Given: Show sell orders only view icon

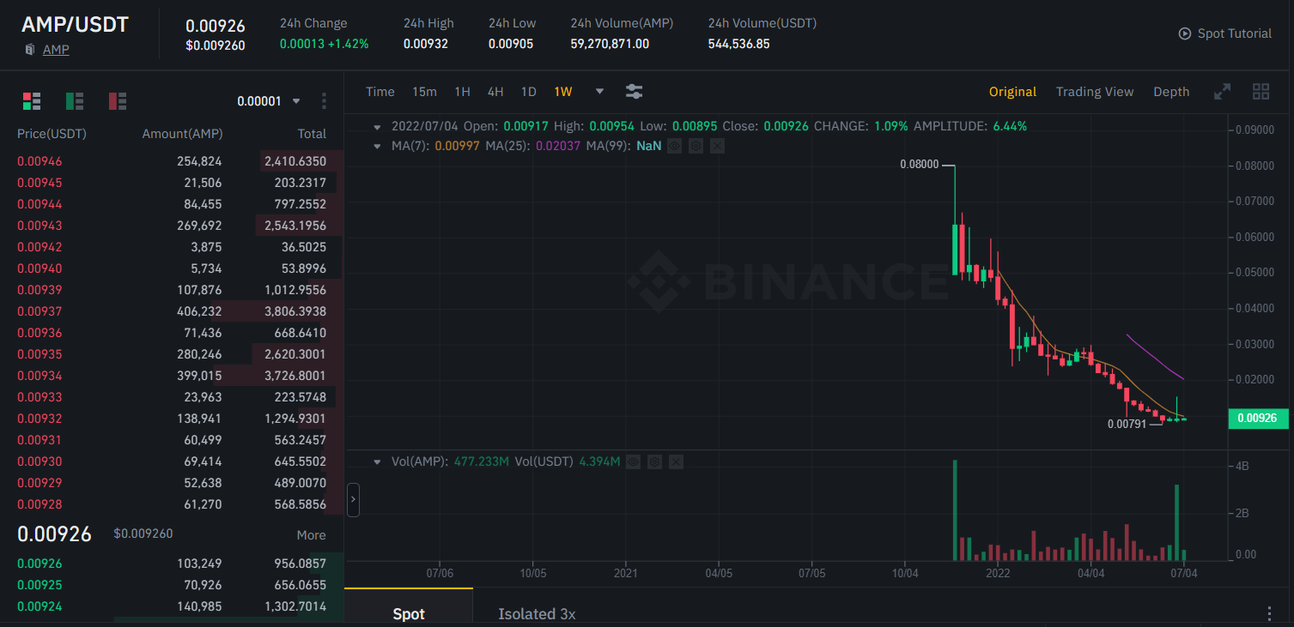Looking at the screenshot, I should click(x=118, y=101).
